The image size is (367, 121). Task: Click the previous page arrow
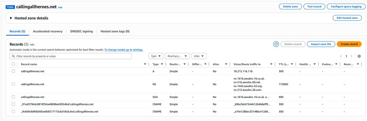(341, 56)
